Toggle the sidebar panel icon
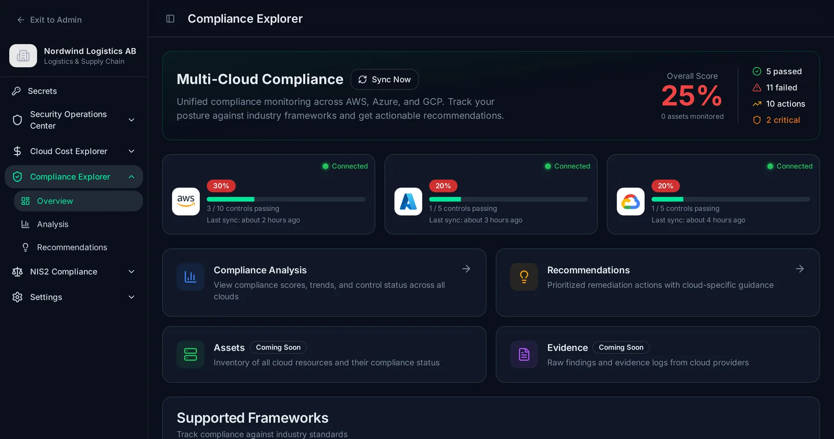The width and height of the screenshot is (834, 439). 170,19
